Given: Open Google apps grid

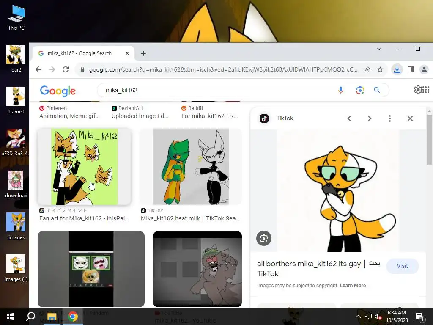Looking at the screenshot, I should coord(426,90).
